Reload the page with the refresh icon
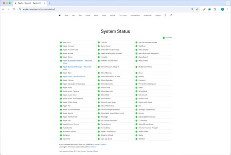Screen dimensions: 231x155 tap(13, 9)
